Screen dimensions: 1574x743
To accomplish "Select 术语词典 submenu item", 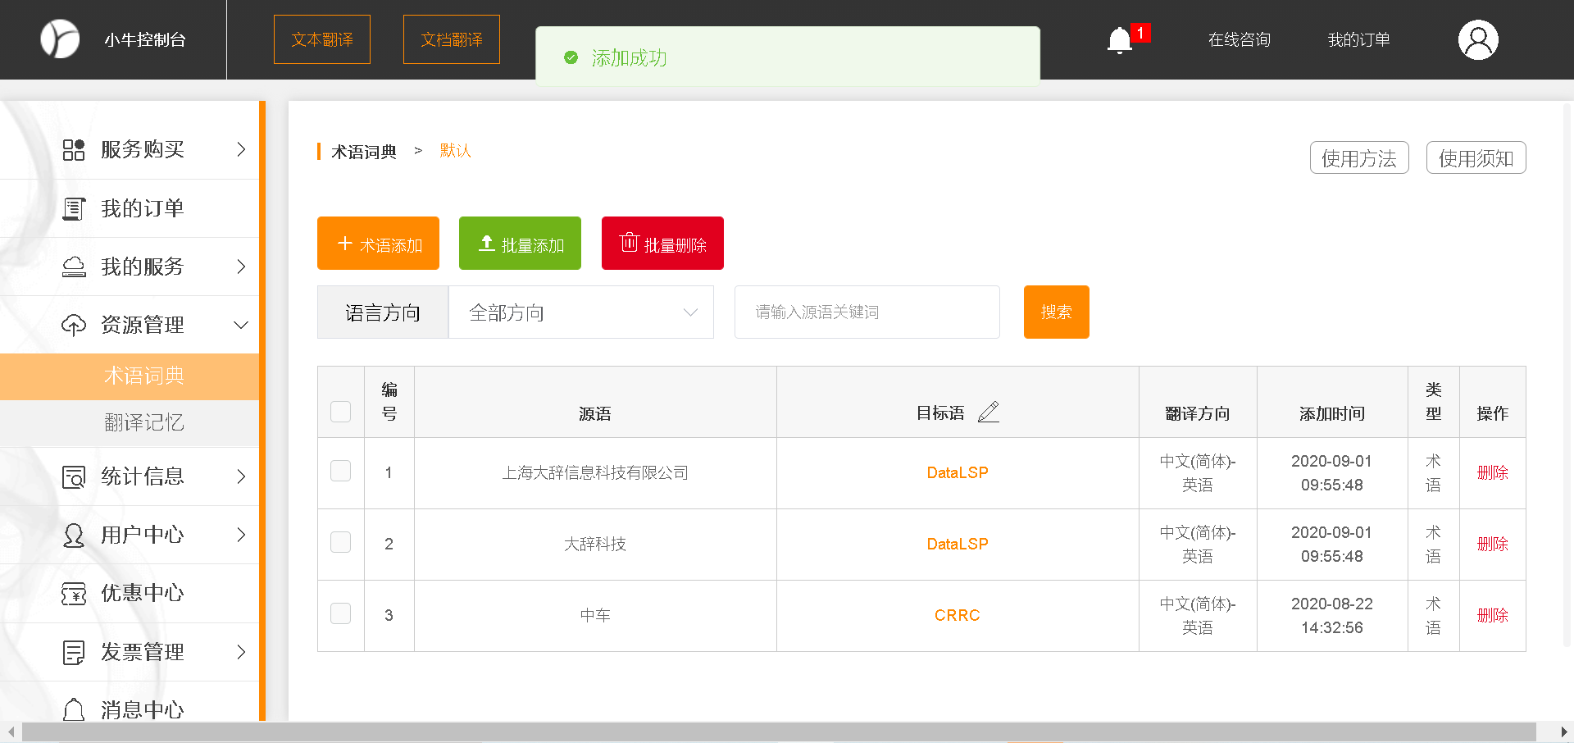I will 130,376.
